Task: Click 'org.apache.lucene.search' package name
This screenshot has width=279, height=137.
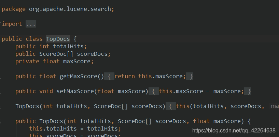Action: point(70,9)
